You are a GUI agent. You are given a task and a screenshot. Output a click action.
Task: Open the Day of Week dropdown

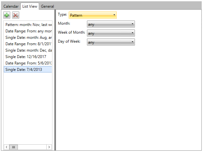point(111,42)
